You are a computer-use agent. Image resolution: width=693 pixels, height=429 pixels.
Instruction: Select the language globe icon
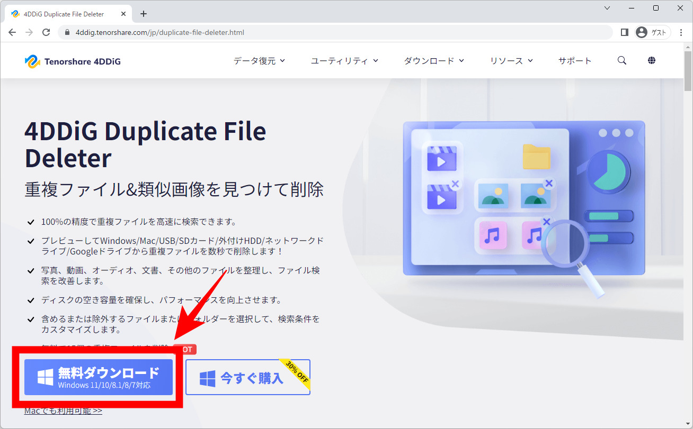pos(652,60)
